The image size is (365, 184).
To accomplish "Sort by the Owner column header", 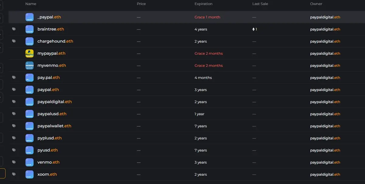I will point(316,4).
